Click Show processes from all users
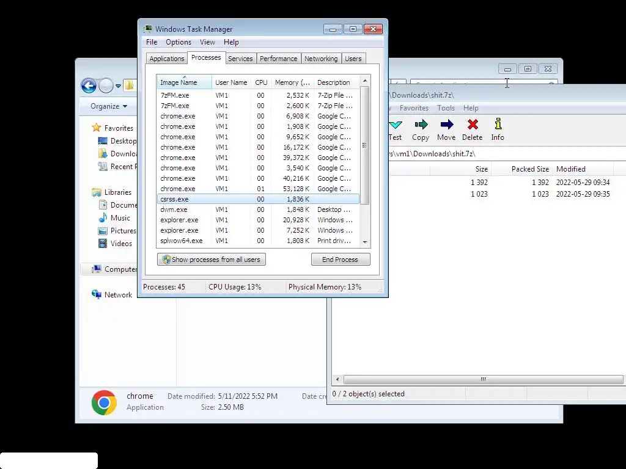 click(211, 259)
